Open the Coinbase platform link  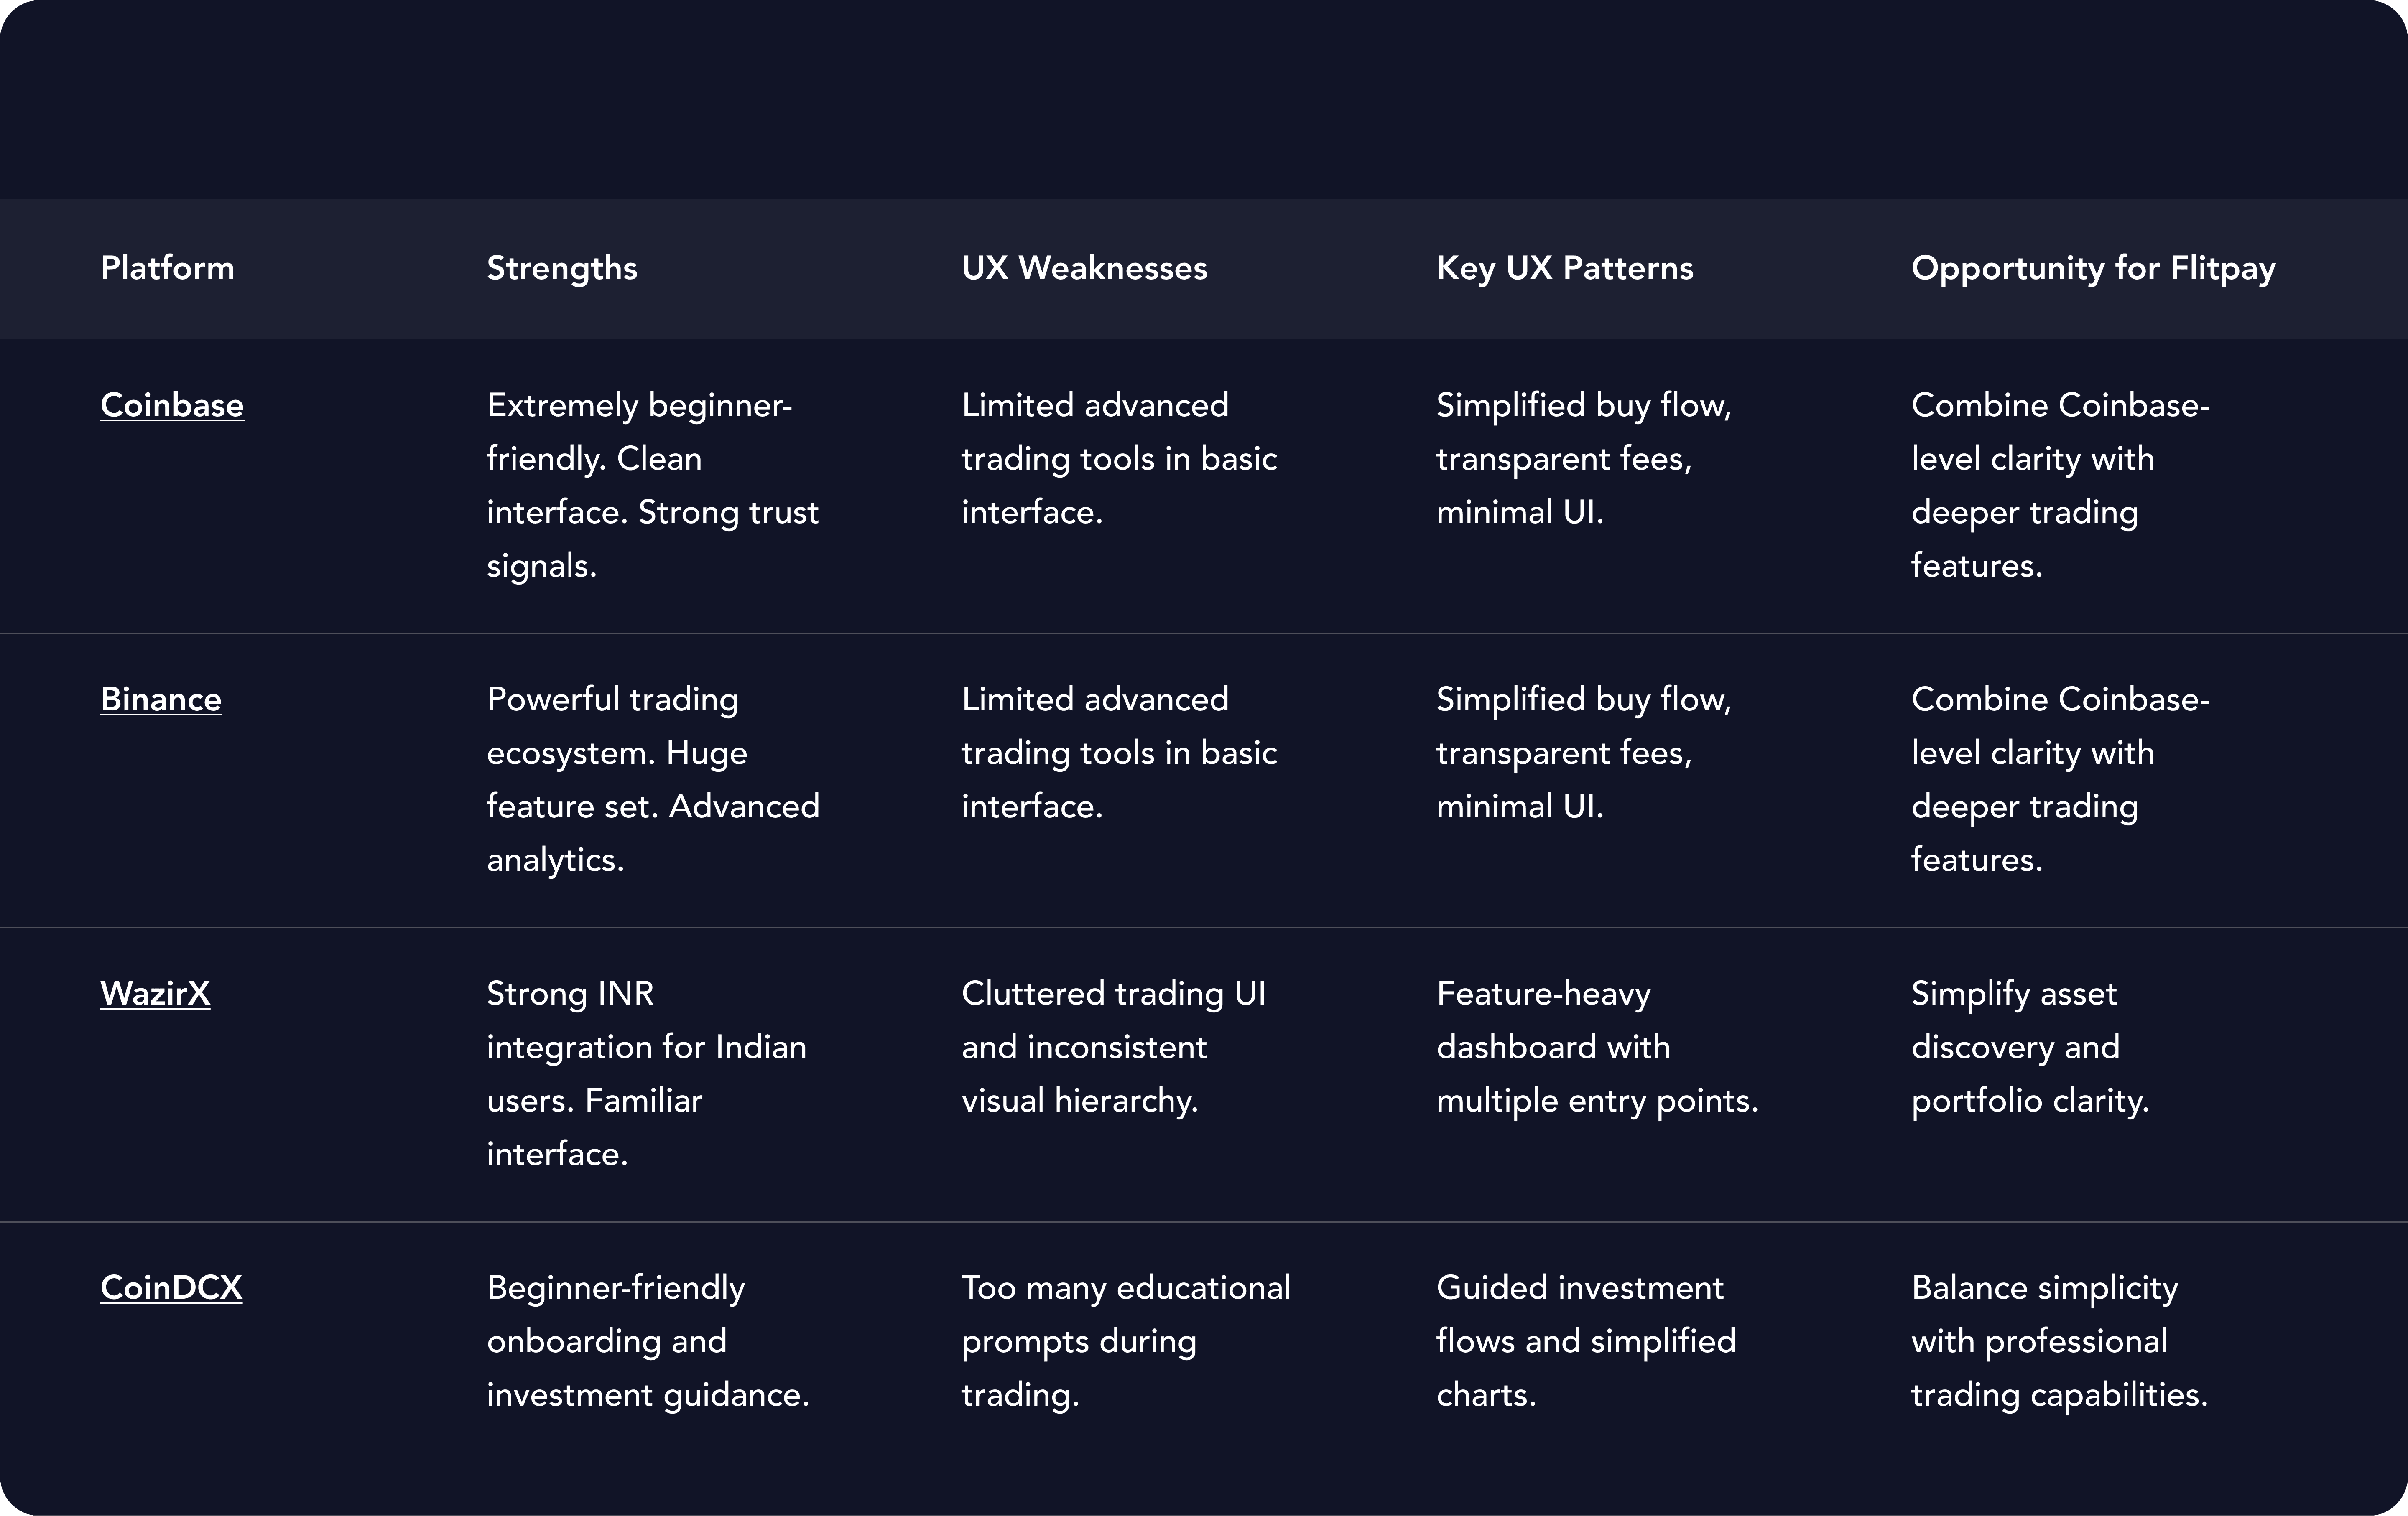point(172,405)
